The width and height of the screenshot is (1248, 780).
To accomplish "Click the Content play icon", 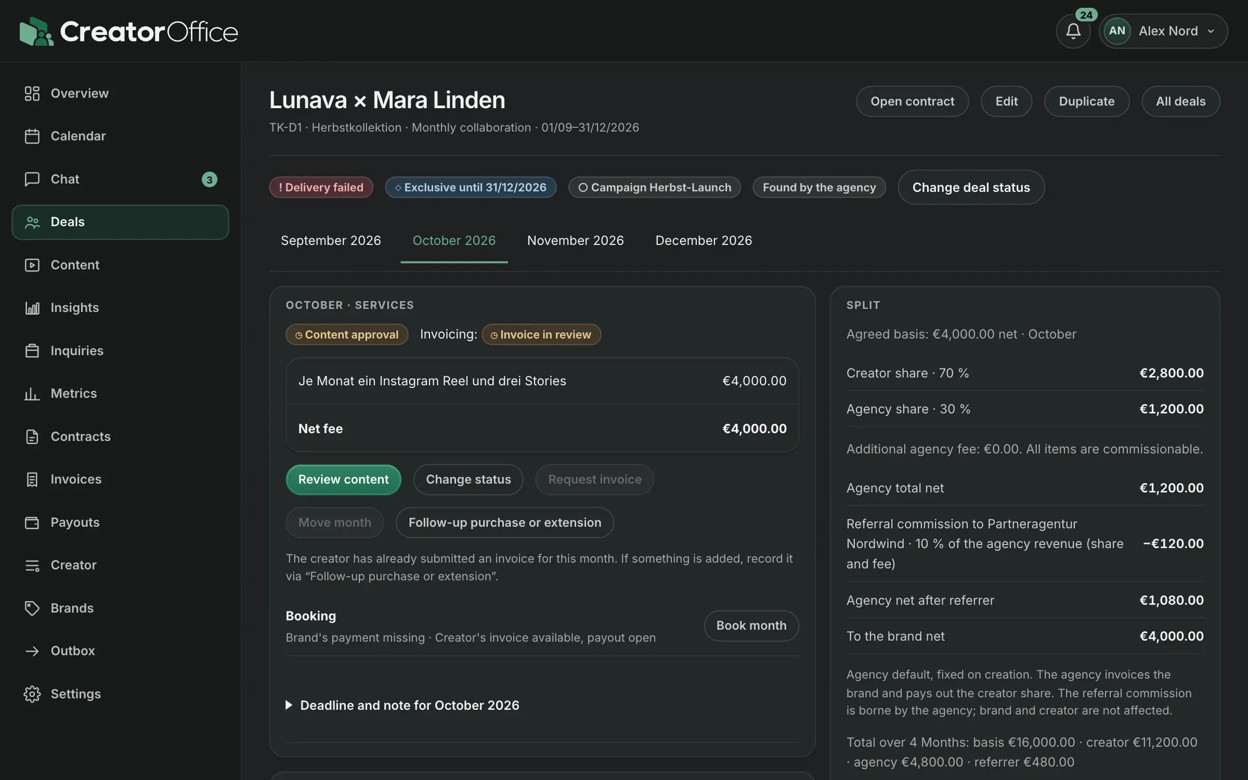I will (x=32, y=265).
